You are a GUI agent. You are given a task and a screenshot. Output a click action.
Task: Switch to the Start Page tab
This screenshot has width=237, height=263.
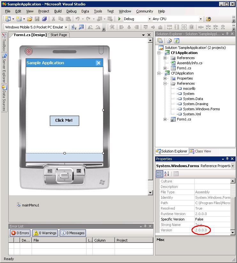click(59, 35)
